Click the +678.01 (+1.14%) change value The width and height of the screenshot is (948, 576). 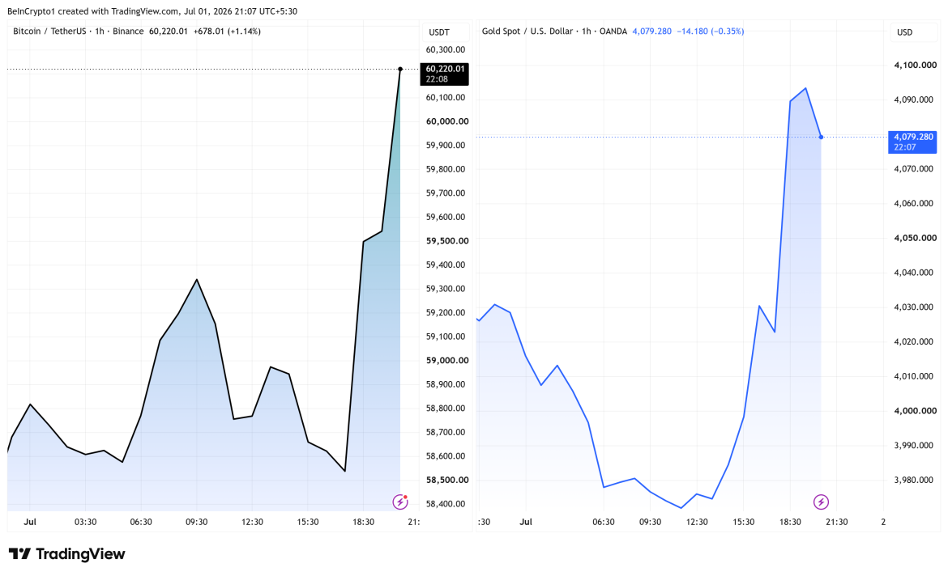[x=227, y=31]
